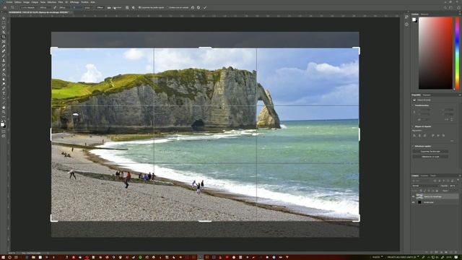Open the Windows Start button

(x=3, y=257)
